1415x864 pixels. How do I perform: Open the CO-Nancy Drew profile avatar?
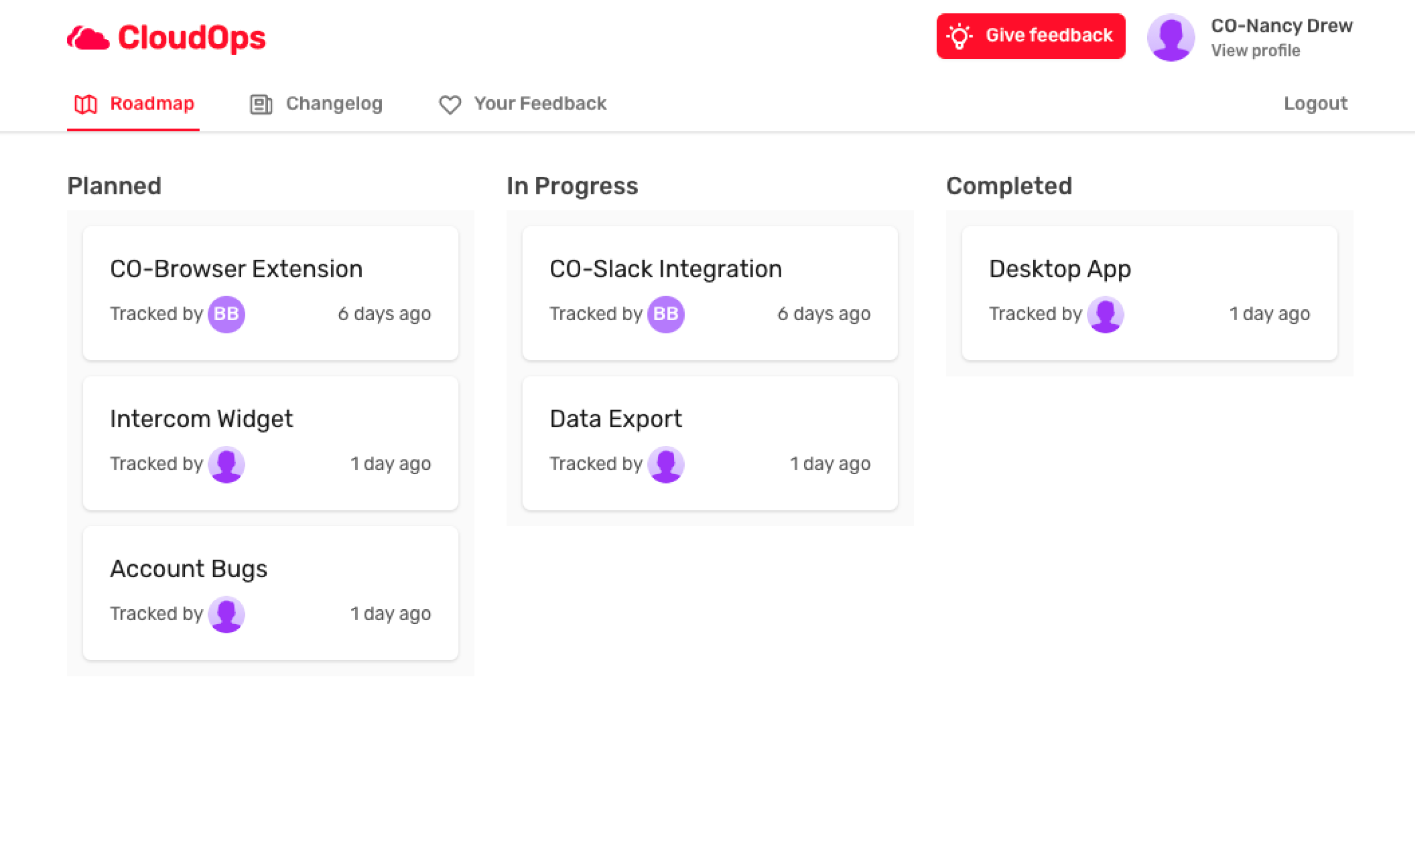1171,37
